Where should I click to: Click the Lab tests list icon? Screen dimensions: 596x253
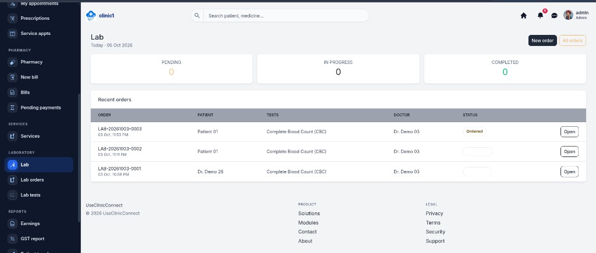pos(13,195)
